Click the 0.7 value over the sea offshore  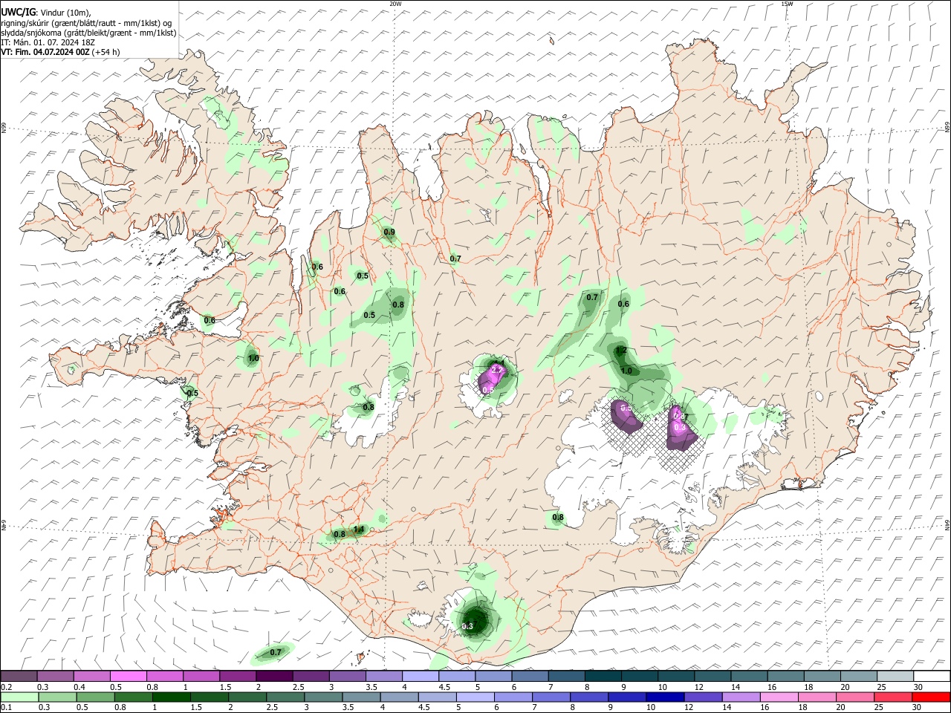click(x=276, y=652)
